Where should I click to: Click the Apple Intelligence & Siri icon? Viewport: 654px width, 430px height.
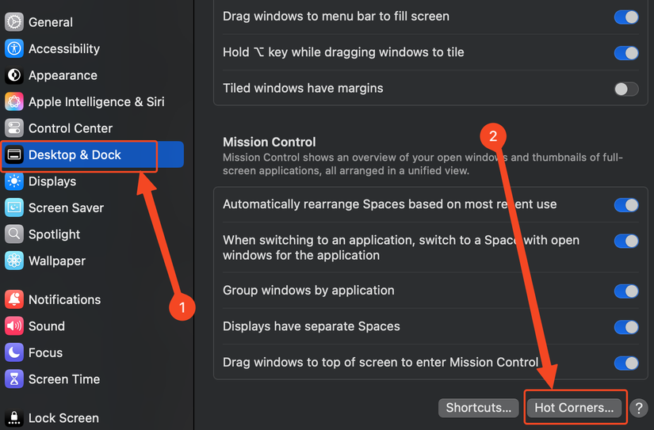point(14,101)
